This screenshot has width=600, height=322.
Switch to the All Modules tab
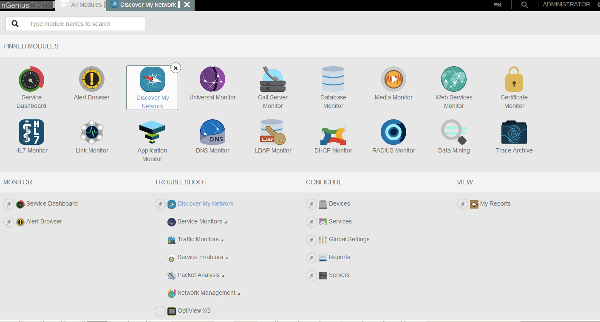[x=86, y=5]
